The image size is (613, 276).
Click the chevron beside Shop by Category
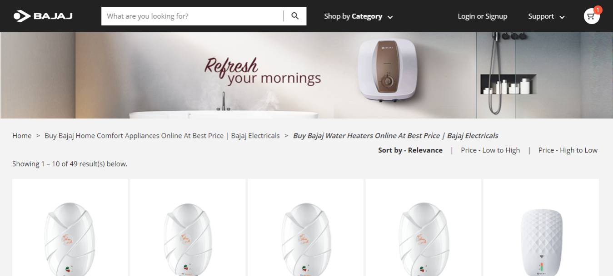(x=390, y=17)
